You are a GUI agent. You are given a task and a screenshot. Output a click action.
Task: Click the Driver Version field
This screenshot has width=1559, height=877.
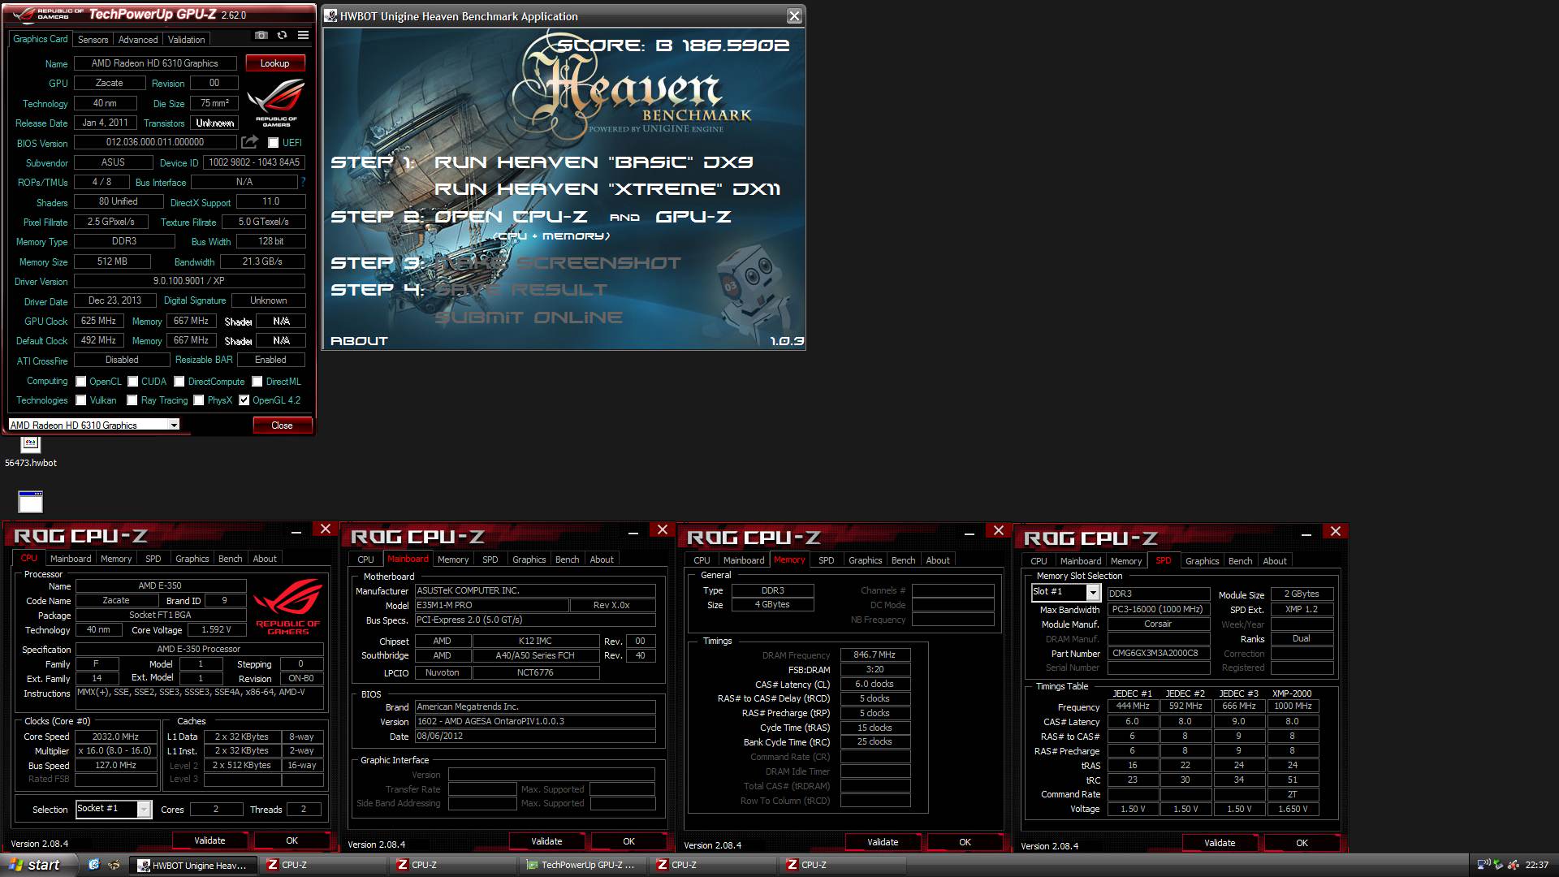pyautogui.click(x=189, y=281)
